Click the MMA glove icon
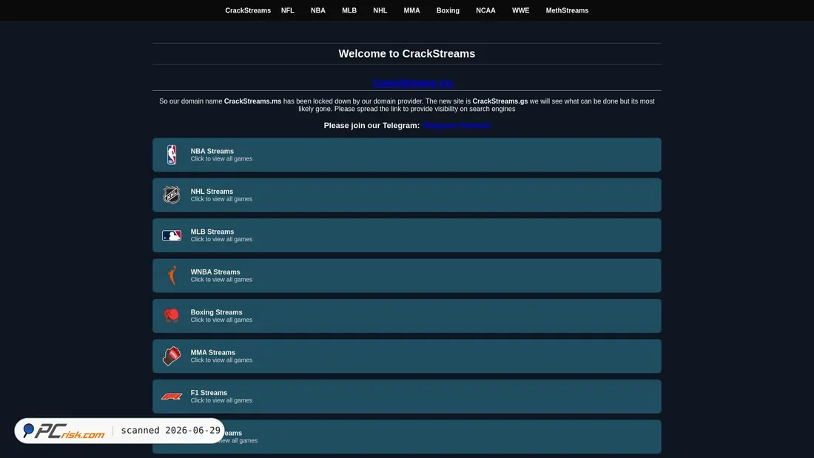Screen dimensions: 814x458 point(172,356)
